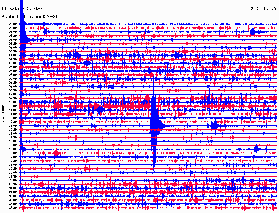Select the '05:30' time row label
The image size is (279, 213).
click(x=13, y=67)
